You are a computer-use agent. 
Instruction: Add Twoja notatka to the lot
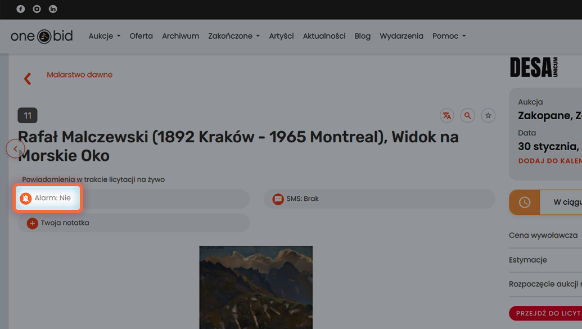[134, 223]
